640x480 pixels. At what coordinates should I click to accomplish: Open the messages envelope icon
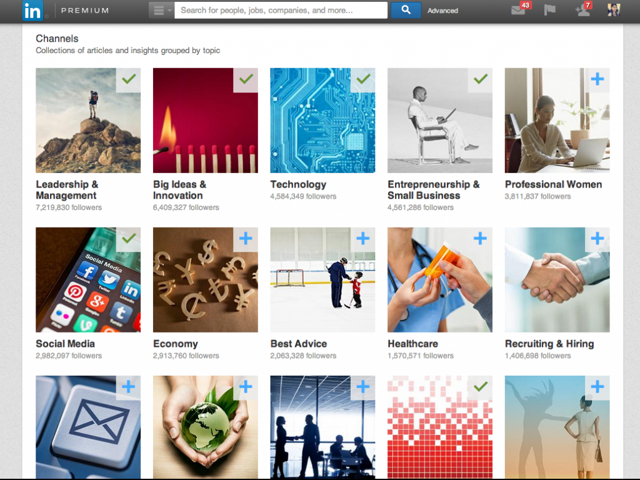pos(518,10)
